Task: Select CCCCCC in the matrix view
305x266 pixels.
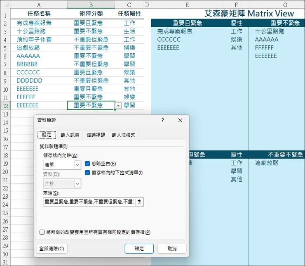Action: point(169,40)
